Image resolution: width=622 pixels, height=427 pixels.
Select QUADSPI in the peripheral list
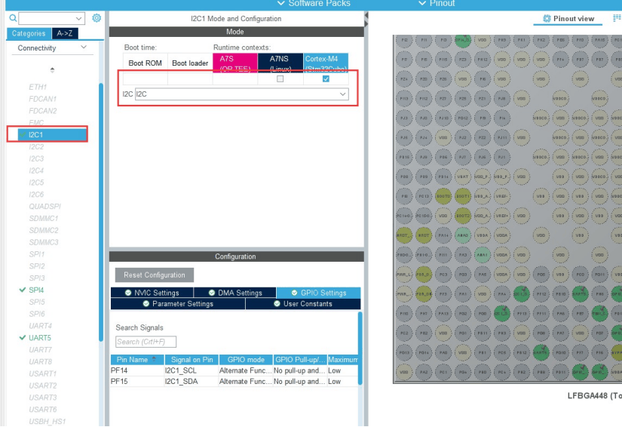44,207
